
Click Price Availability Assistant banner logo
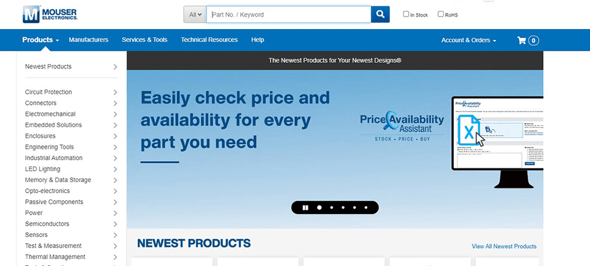[x=402, y=126]
